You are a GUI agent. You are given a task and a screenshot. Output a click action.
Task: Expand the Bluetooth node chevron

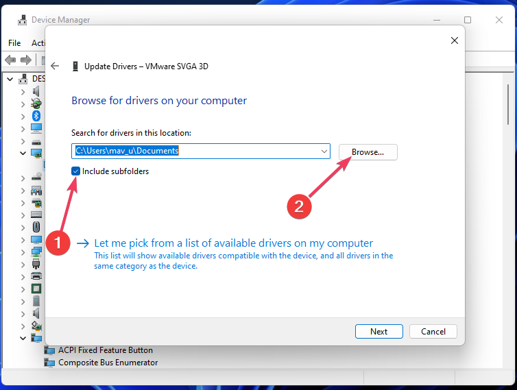click(x=23, y=116)
